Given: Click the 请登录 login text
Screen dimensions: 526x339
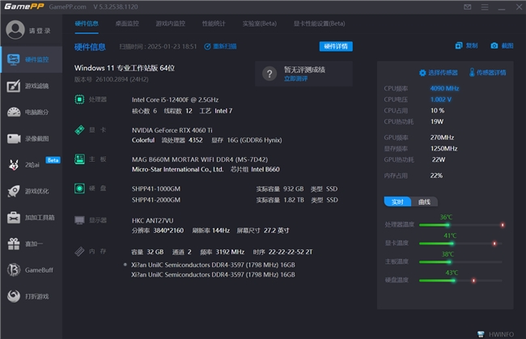Looking at the screenshot, I should point(40,31).
